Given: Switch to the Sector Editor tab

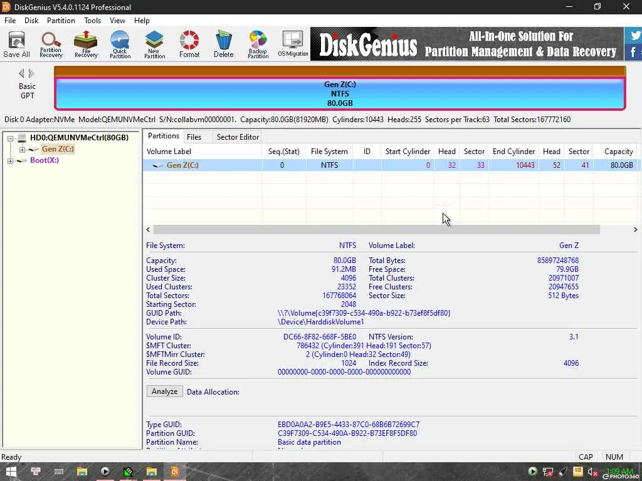Looking at the screenshot, I should point(238,137).
